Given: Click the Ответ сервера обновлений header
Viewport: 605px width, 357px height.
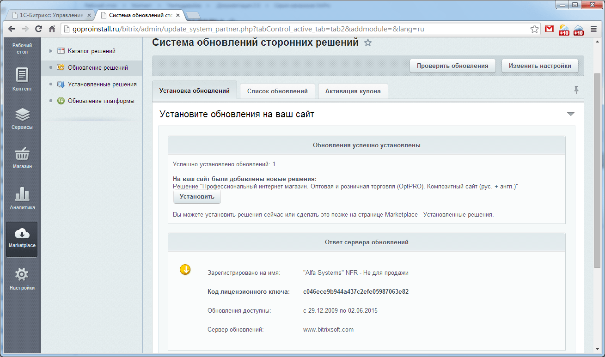Looking at the screenshot, I should 367,242.
